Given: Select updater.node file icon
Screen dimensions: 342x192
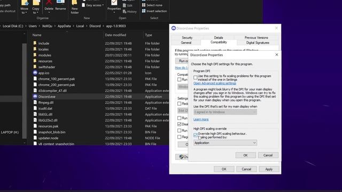Looking at the screenshot, I should coord(35,138).
